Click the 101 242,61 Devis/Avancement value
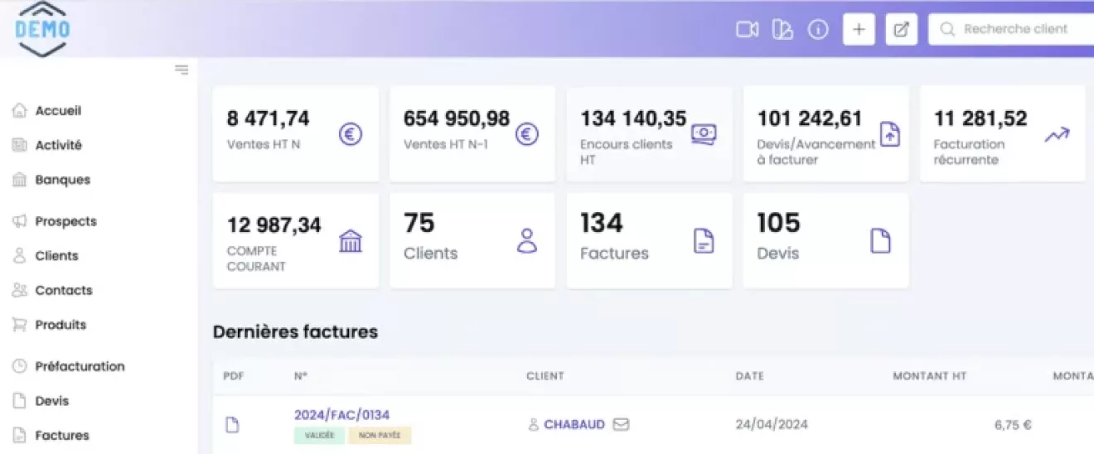Screen dimensions: 1094x454 point(810,118)
